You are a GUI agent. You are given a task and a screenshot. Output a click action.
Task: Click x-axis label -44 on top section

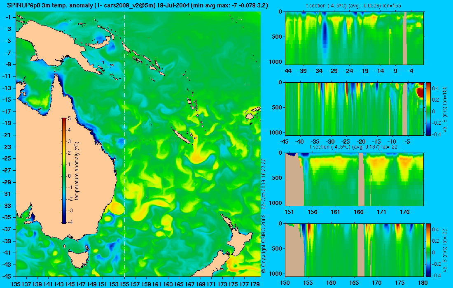pos(287,71)
